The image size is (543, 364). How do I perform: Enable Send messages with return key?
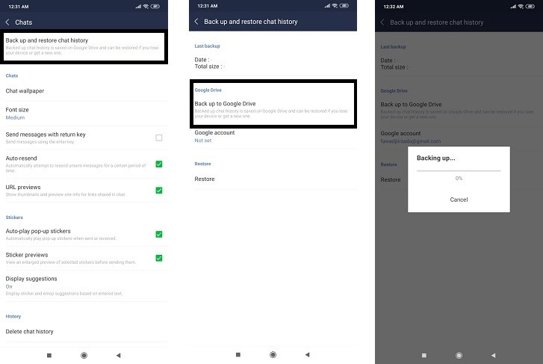click(x=159, y=138)
